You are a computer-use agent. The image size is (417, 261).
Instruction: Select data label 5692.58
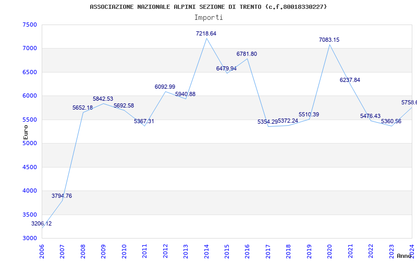click(x=124, y=106)
